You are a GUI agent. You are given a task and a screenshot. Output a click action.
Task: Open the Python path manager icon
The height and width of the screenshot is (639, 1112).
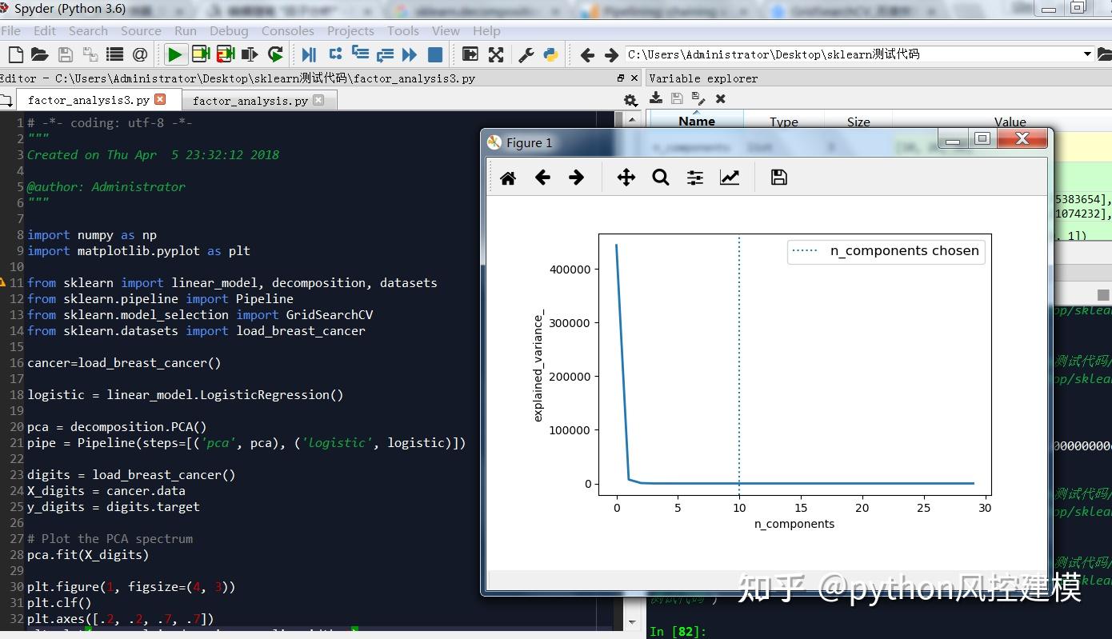pyautogui.click(x=550, y=54)
